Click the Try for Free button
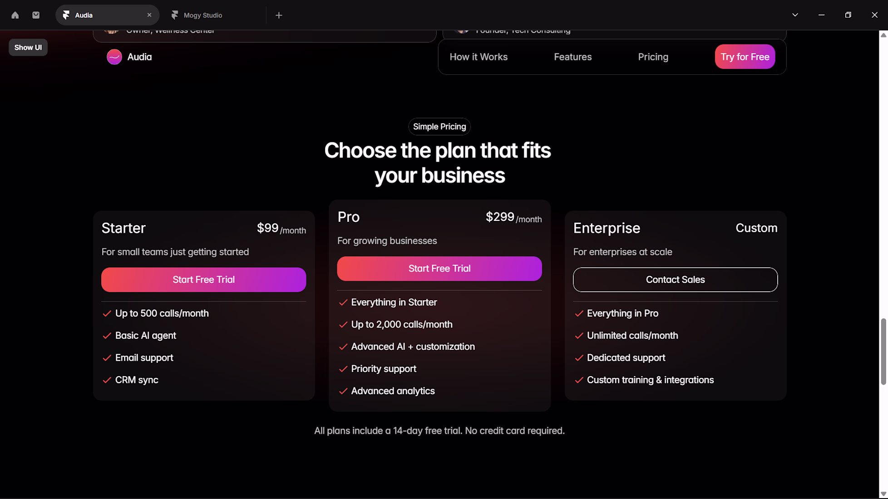The image size is (888, 499). (x=745, y=57)
